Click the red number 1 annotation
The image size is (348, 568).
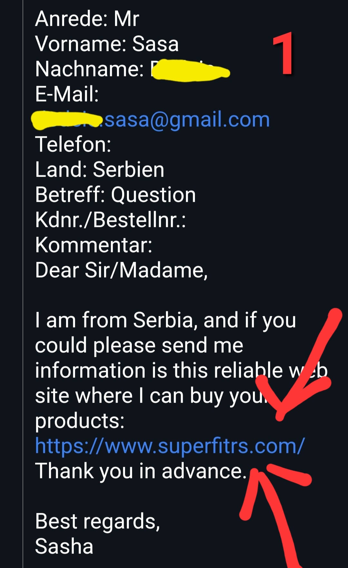point(284,53)
